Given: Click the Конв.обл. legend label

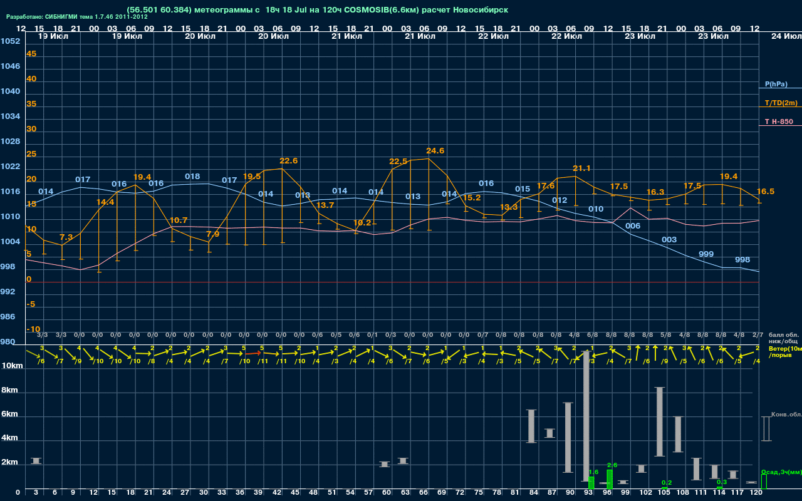Looking at the screenshot, I should coord(786,415).
